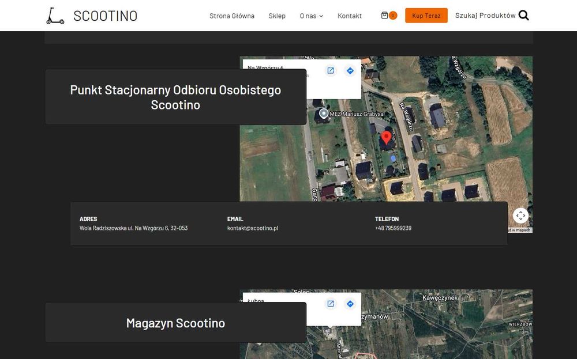Click the TELEFON label
Screen dimensions: 577x359
coord(387,219)
